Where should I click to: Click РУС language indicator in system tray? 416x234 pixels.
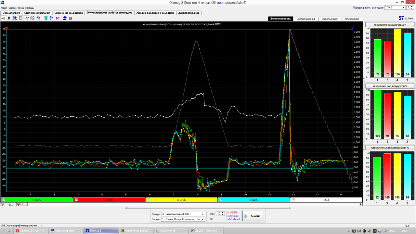click(393, 230)
